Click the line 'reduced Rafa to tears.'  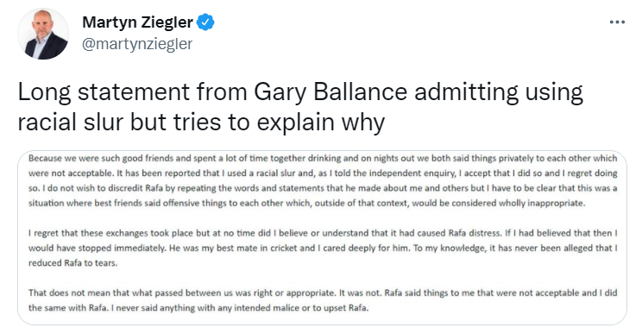72,263
